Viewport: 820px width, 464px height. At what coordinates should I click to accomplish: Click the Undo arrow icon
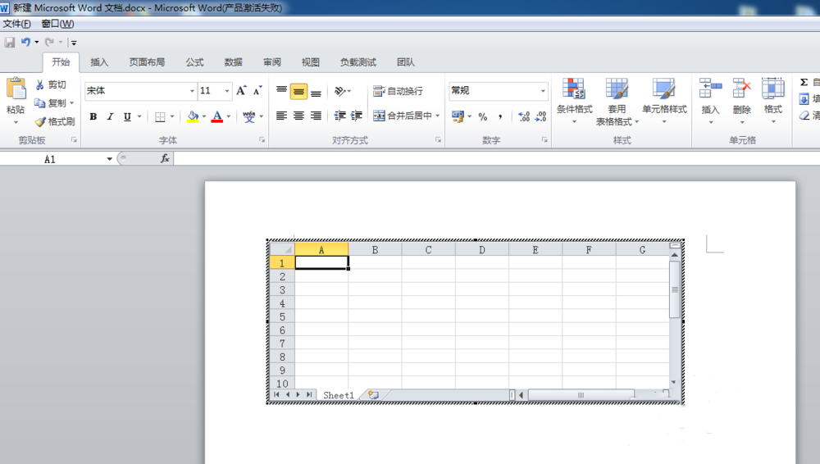point(25,43)
